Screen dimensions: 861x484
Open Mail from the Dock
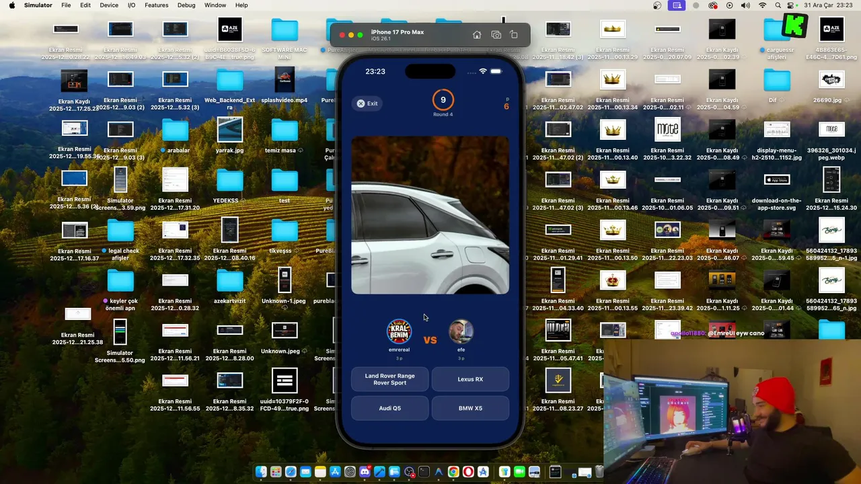305,472
